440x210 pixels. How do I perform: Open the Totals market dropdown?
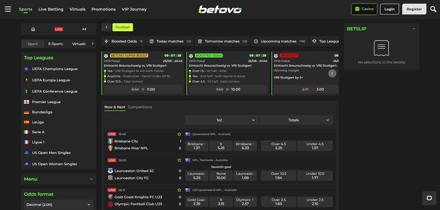[296, 120]
